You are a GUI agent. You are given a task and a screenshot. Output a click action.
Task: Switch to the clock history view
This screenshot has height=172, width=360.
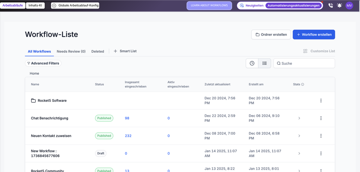point(252,63)
